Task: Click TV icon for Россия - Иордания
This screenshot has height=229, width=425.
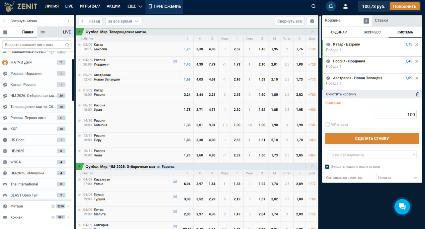Action: (175, 61)
